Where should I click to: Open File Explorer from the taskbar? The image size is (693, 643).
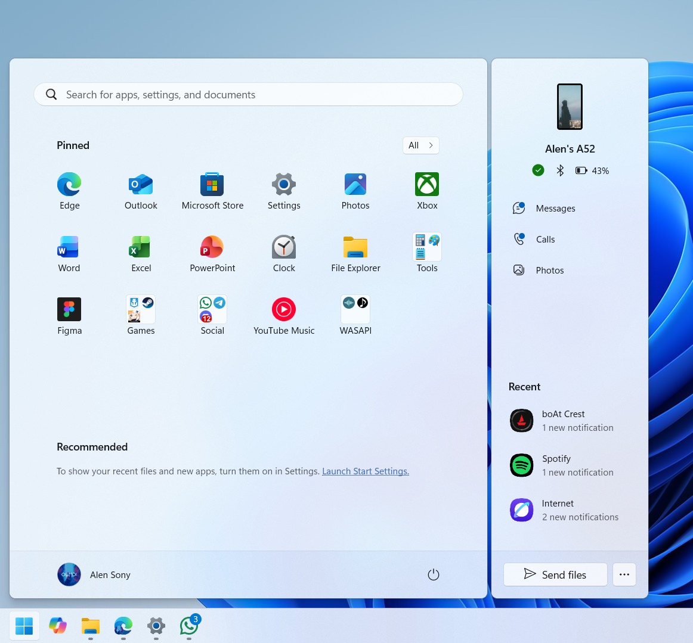(x=91, y=625)
